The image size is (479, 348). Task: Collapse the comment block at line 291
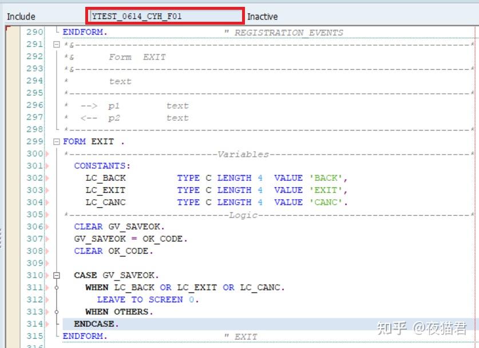[56, 45]
